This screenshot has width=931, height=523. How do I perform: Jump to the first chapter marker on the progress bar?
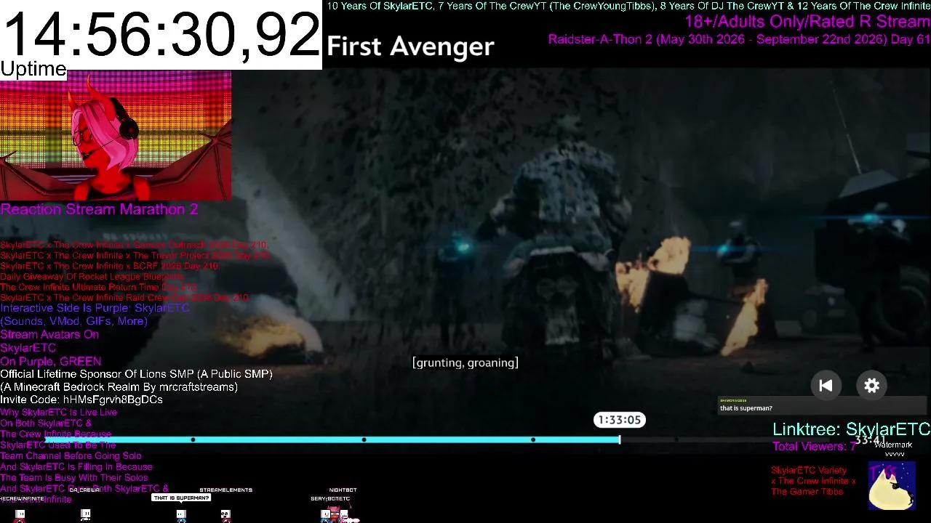193,439
